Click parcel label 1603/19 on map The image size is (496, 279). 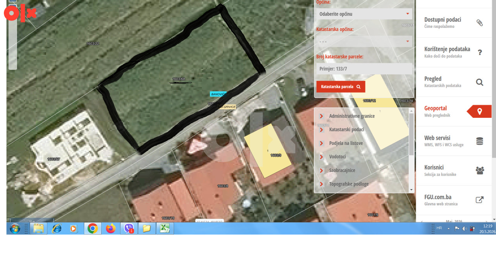pyautogui.click(x=168, y=218)
